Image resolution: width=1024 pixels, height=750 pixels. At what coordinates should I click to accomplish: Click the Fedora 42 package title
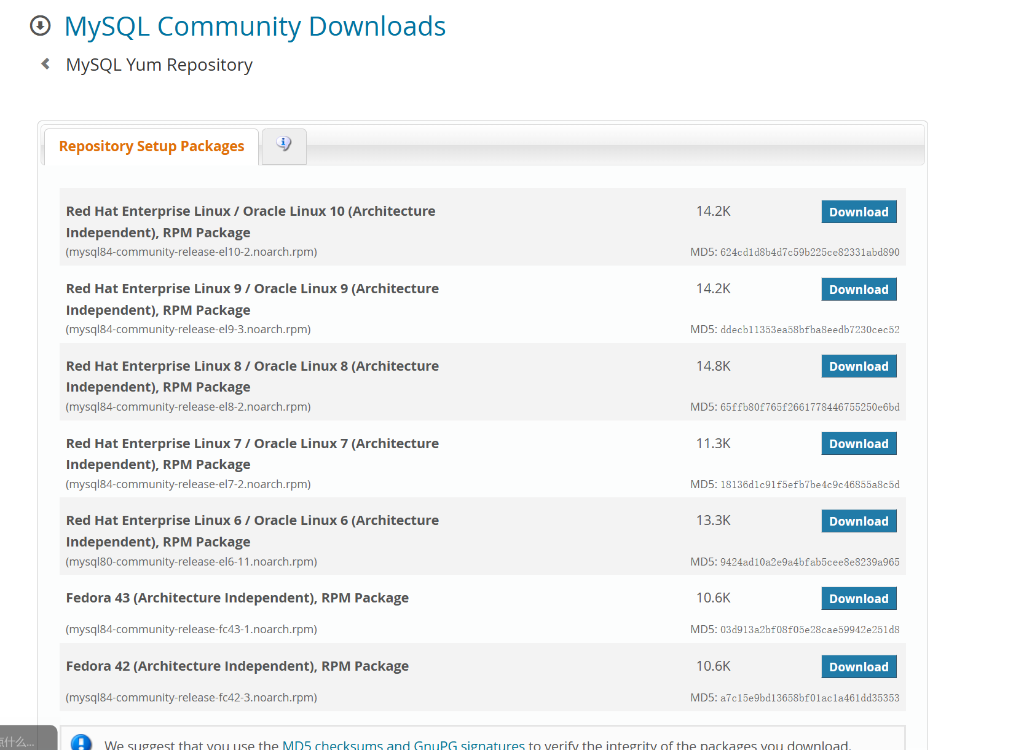click(237, 666)
